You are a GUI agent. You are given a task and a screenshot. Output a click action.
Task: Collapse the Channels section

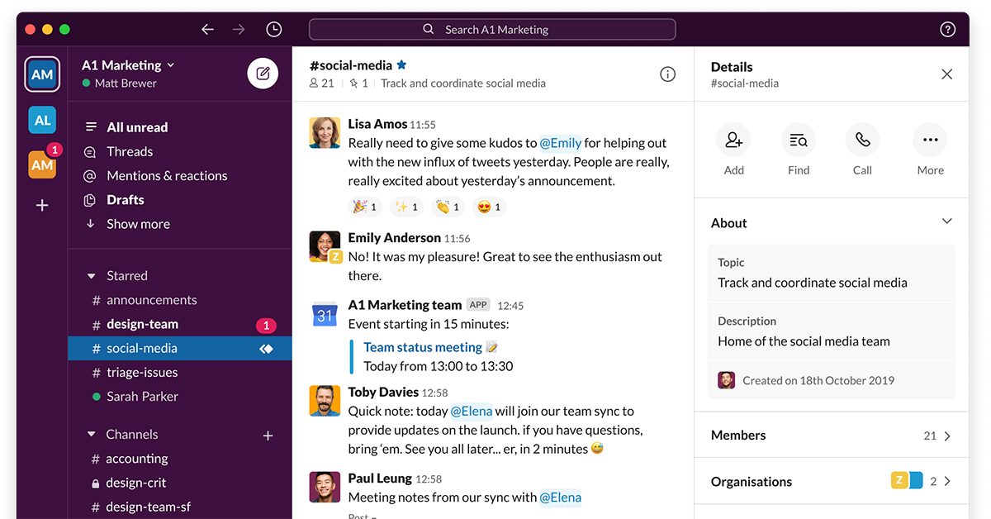[92, 435]
